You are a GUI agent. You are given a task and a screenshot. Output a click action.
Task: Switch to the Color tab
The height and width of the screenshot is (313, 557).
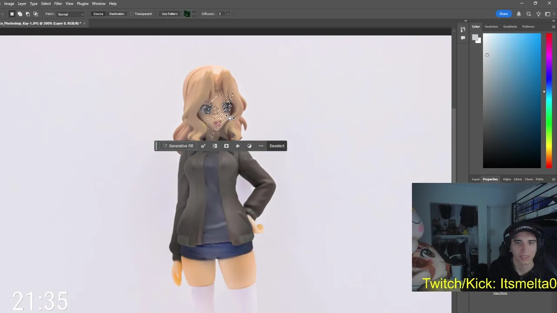[x=476, y=27]
